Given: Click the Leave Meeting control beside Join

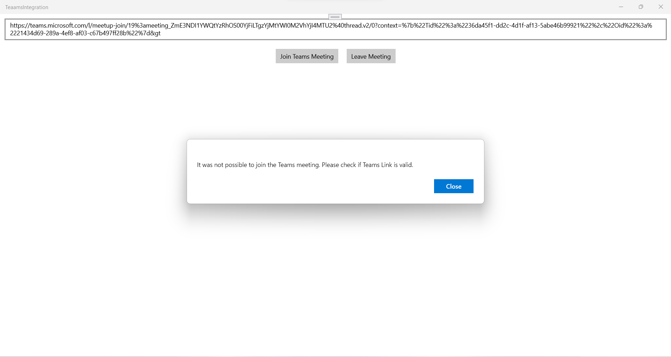Looking at the screenshot, I should pyautogui.click(x=371, y=56).
